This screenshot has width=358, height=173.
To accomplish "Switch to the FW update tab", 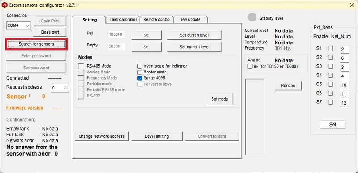I will tap(191, 19).
